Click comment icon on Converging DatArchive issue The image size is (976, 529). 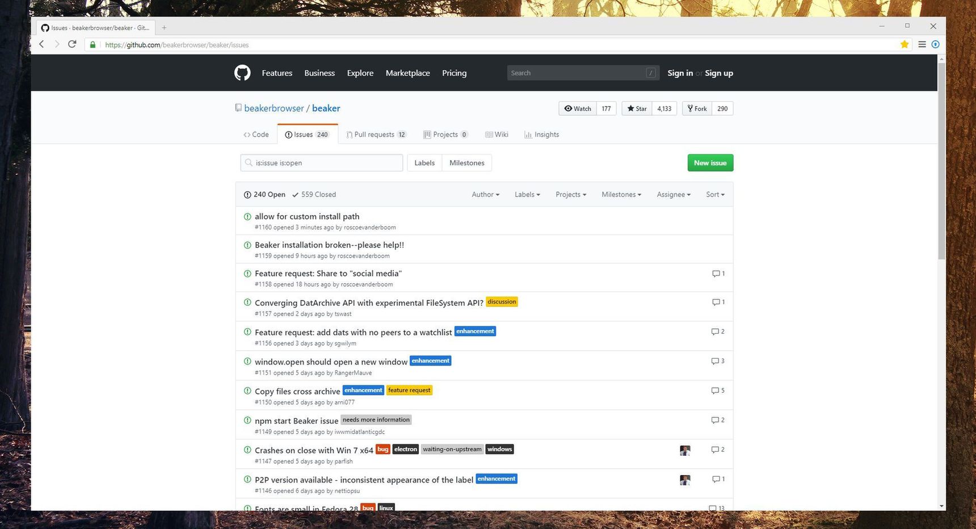pos(716,302)
